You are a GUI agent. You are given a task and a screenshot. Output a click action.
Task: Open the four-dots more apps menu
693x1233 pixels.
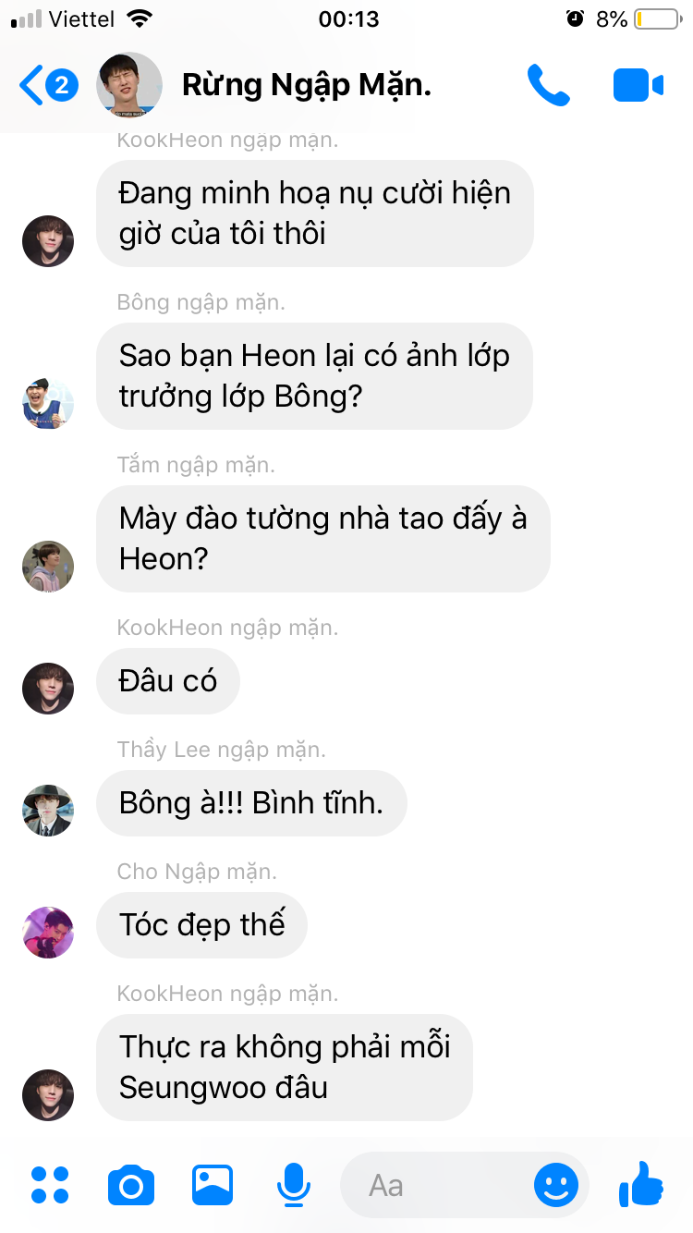(50, 1185)
